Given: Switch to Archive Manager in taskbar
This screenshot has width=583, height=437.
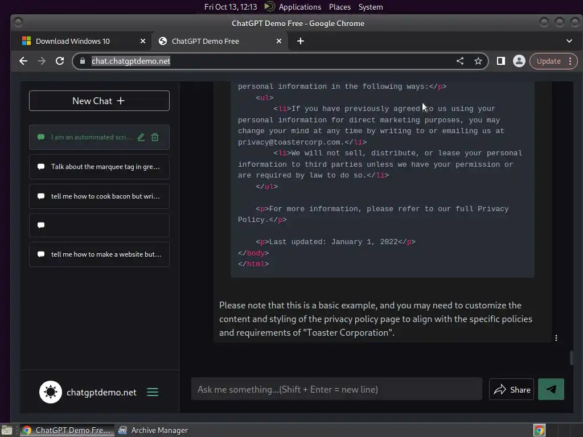Looking at the screenshot, I should click(x=154, y=430).
